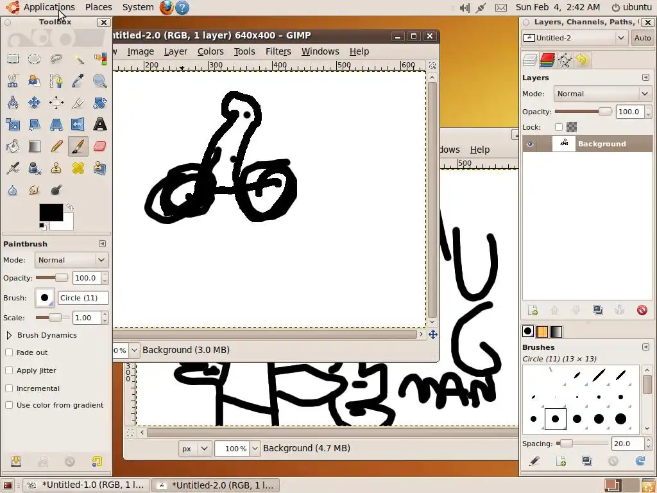Open the px unit dropdown in rear window
The height and width of the screenshot is (493, 657).
coord(195,449)
